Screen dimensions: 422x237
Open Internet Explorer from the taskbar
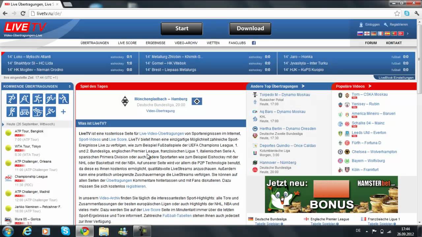(27, 231)
